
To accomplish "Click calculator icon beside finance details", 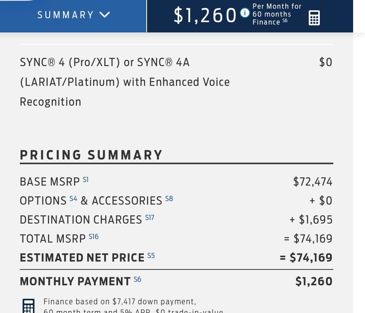I will (x=29, y=306).
